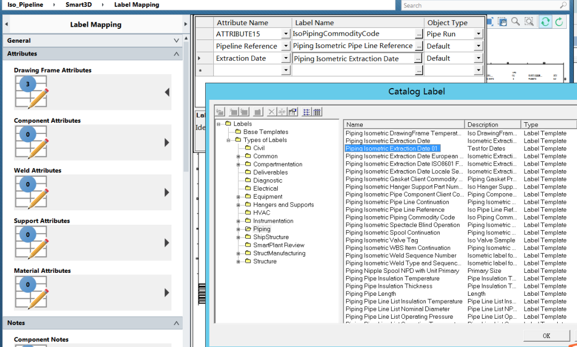Go to previous panel left arrow
The image size is (577, 347).
[6, 24]
